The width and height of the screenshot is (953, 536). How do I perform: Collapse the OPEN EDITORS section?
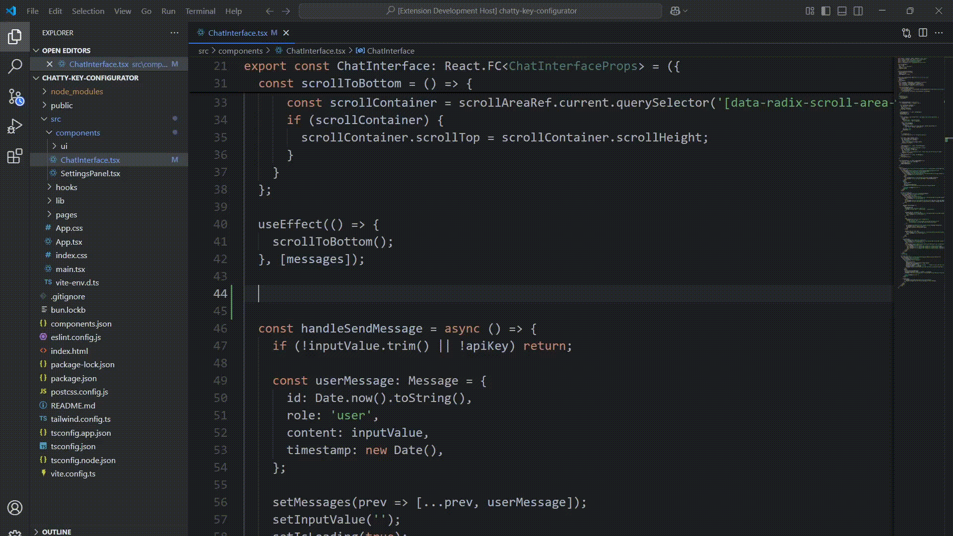coord(66,51)
